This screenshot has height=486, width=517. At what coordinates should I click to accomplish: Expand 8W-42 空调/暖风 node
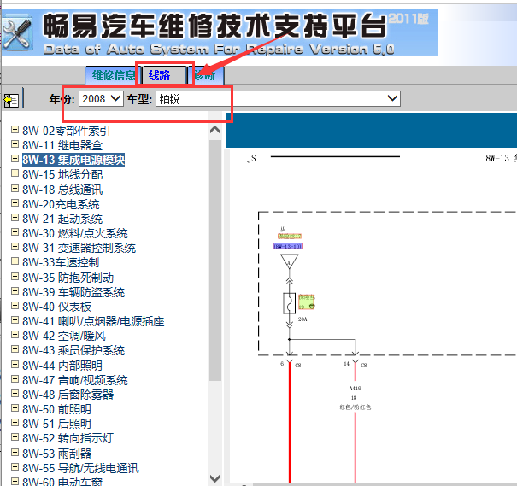click(x=15, y=335)
